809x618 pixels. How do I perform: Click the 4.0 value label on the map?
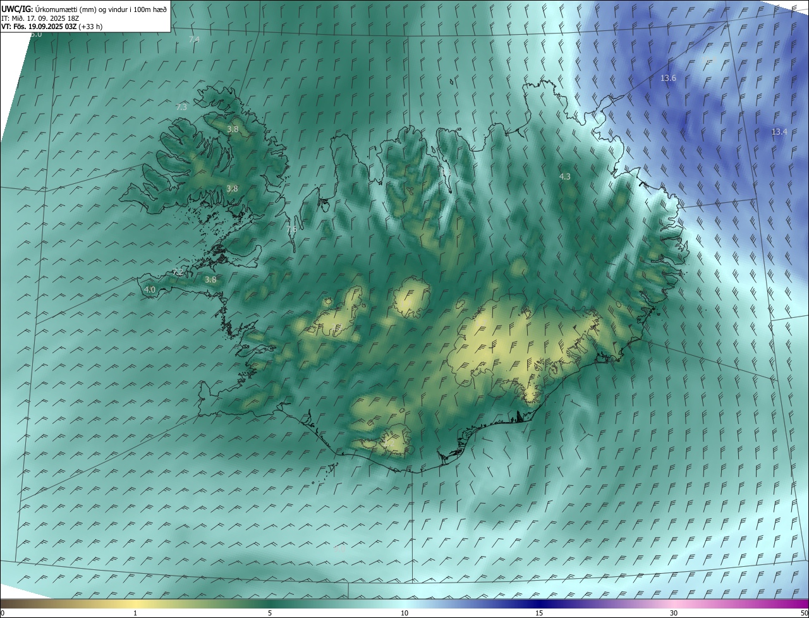pos(150,290)
